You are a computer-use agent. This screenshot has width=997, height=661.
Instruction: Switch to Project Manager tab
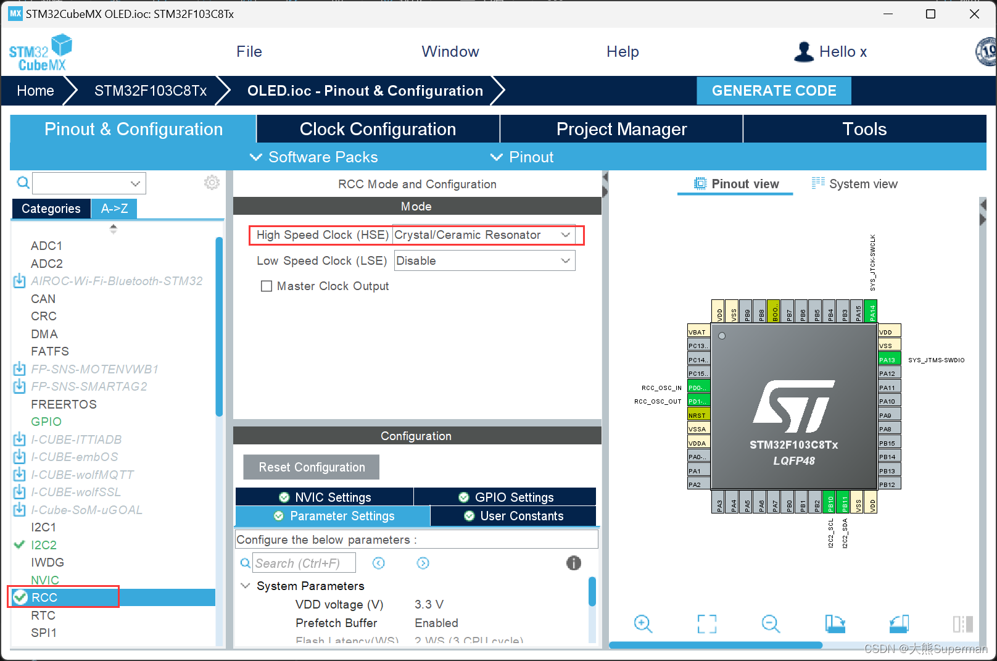621,129
